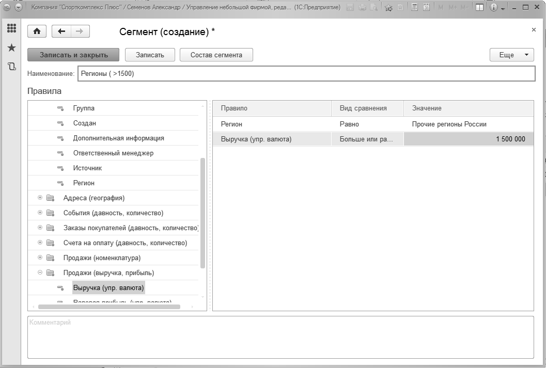546x368 pixels.
Task: Open 'Состав сегмента'
Action: tap(216, 55)
